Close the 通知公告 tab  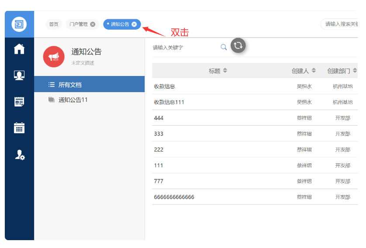coord(134,24)
